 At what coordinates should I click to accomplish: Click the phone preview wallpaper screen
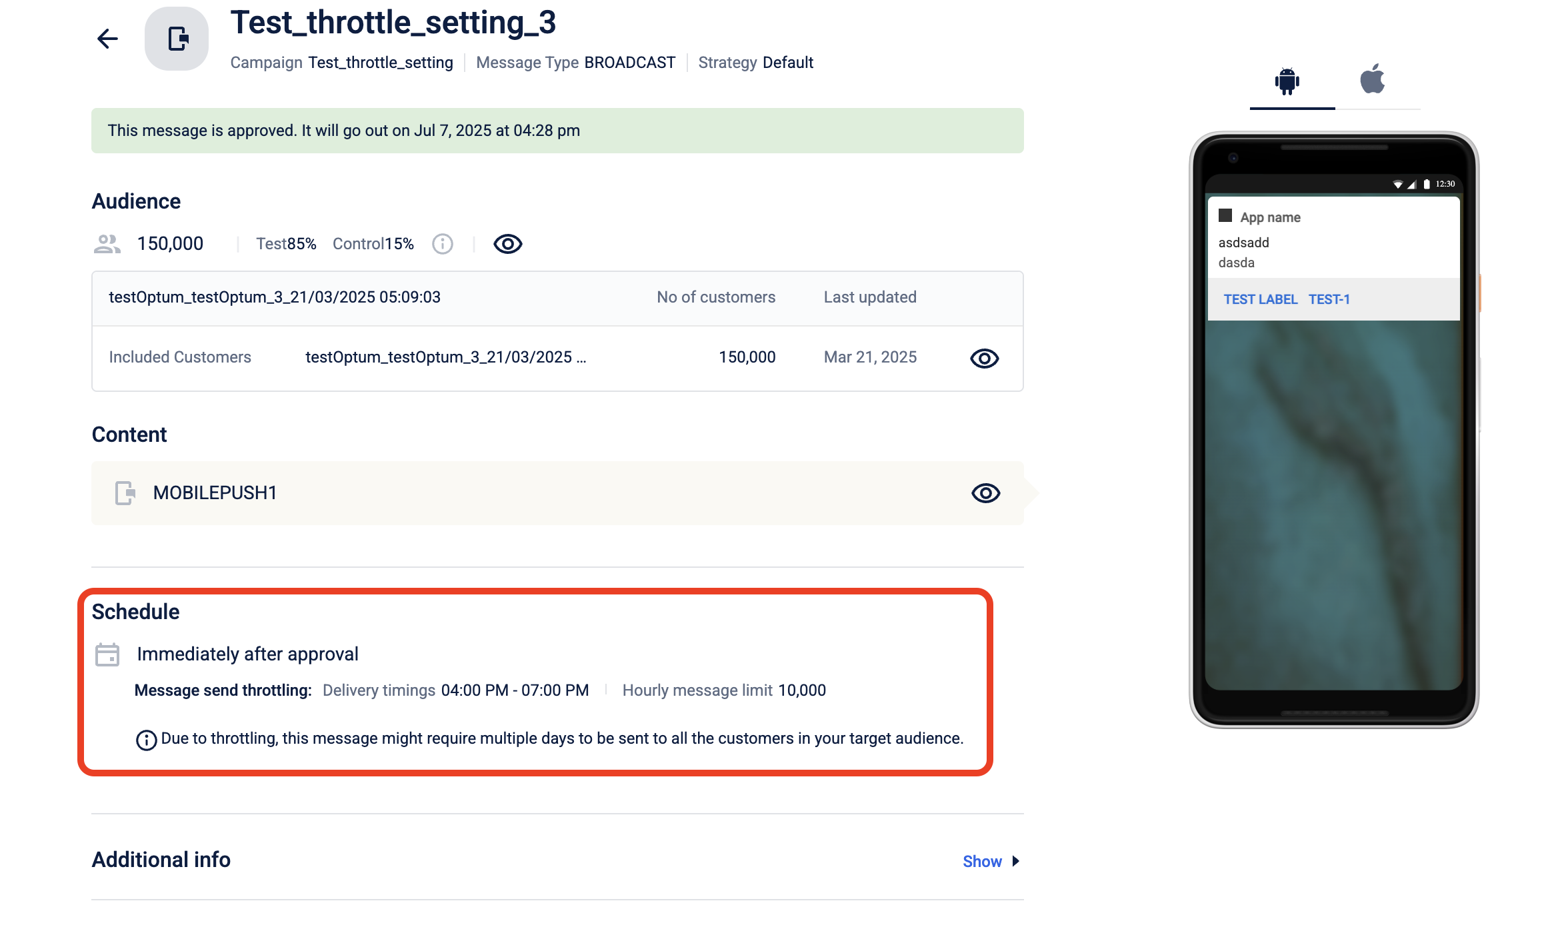point(1333,505)
